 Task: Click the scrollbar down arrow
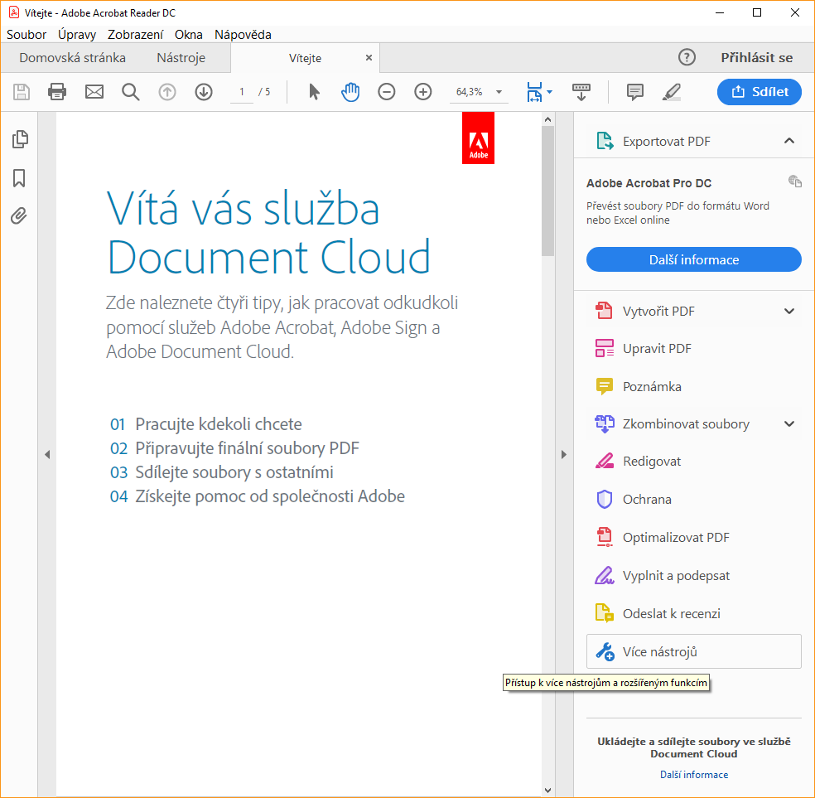pos(547,791)
